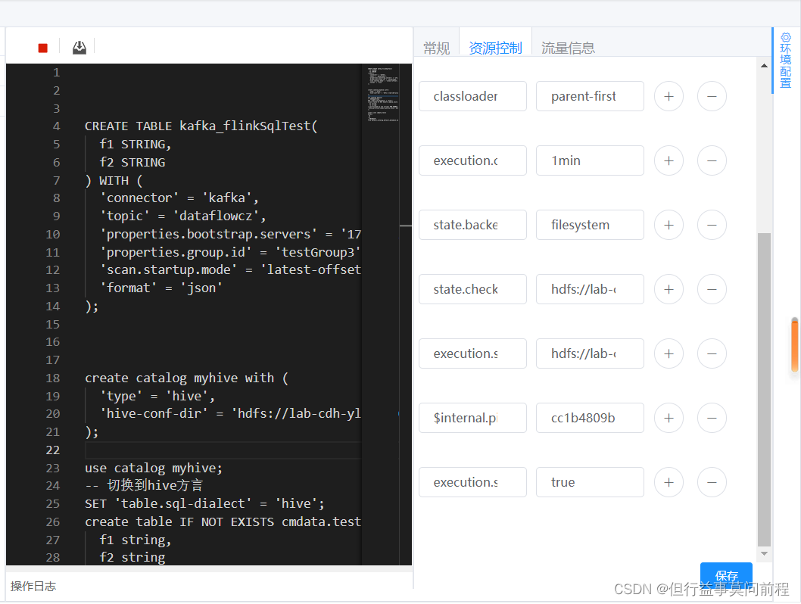Click line 5 'f1 STRING,'

(x=136, y=144)
